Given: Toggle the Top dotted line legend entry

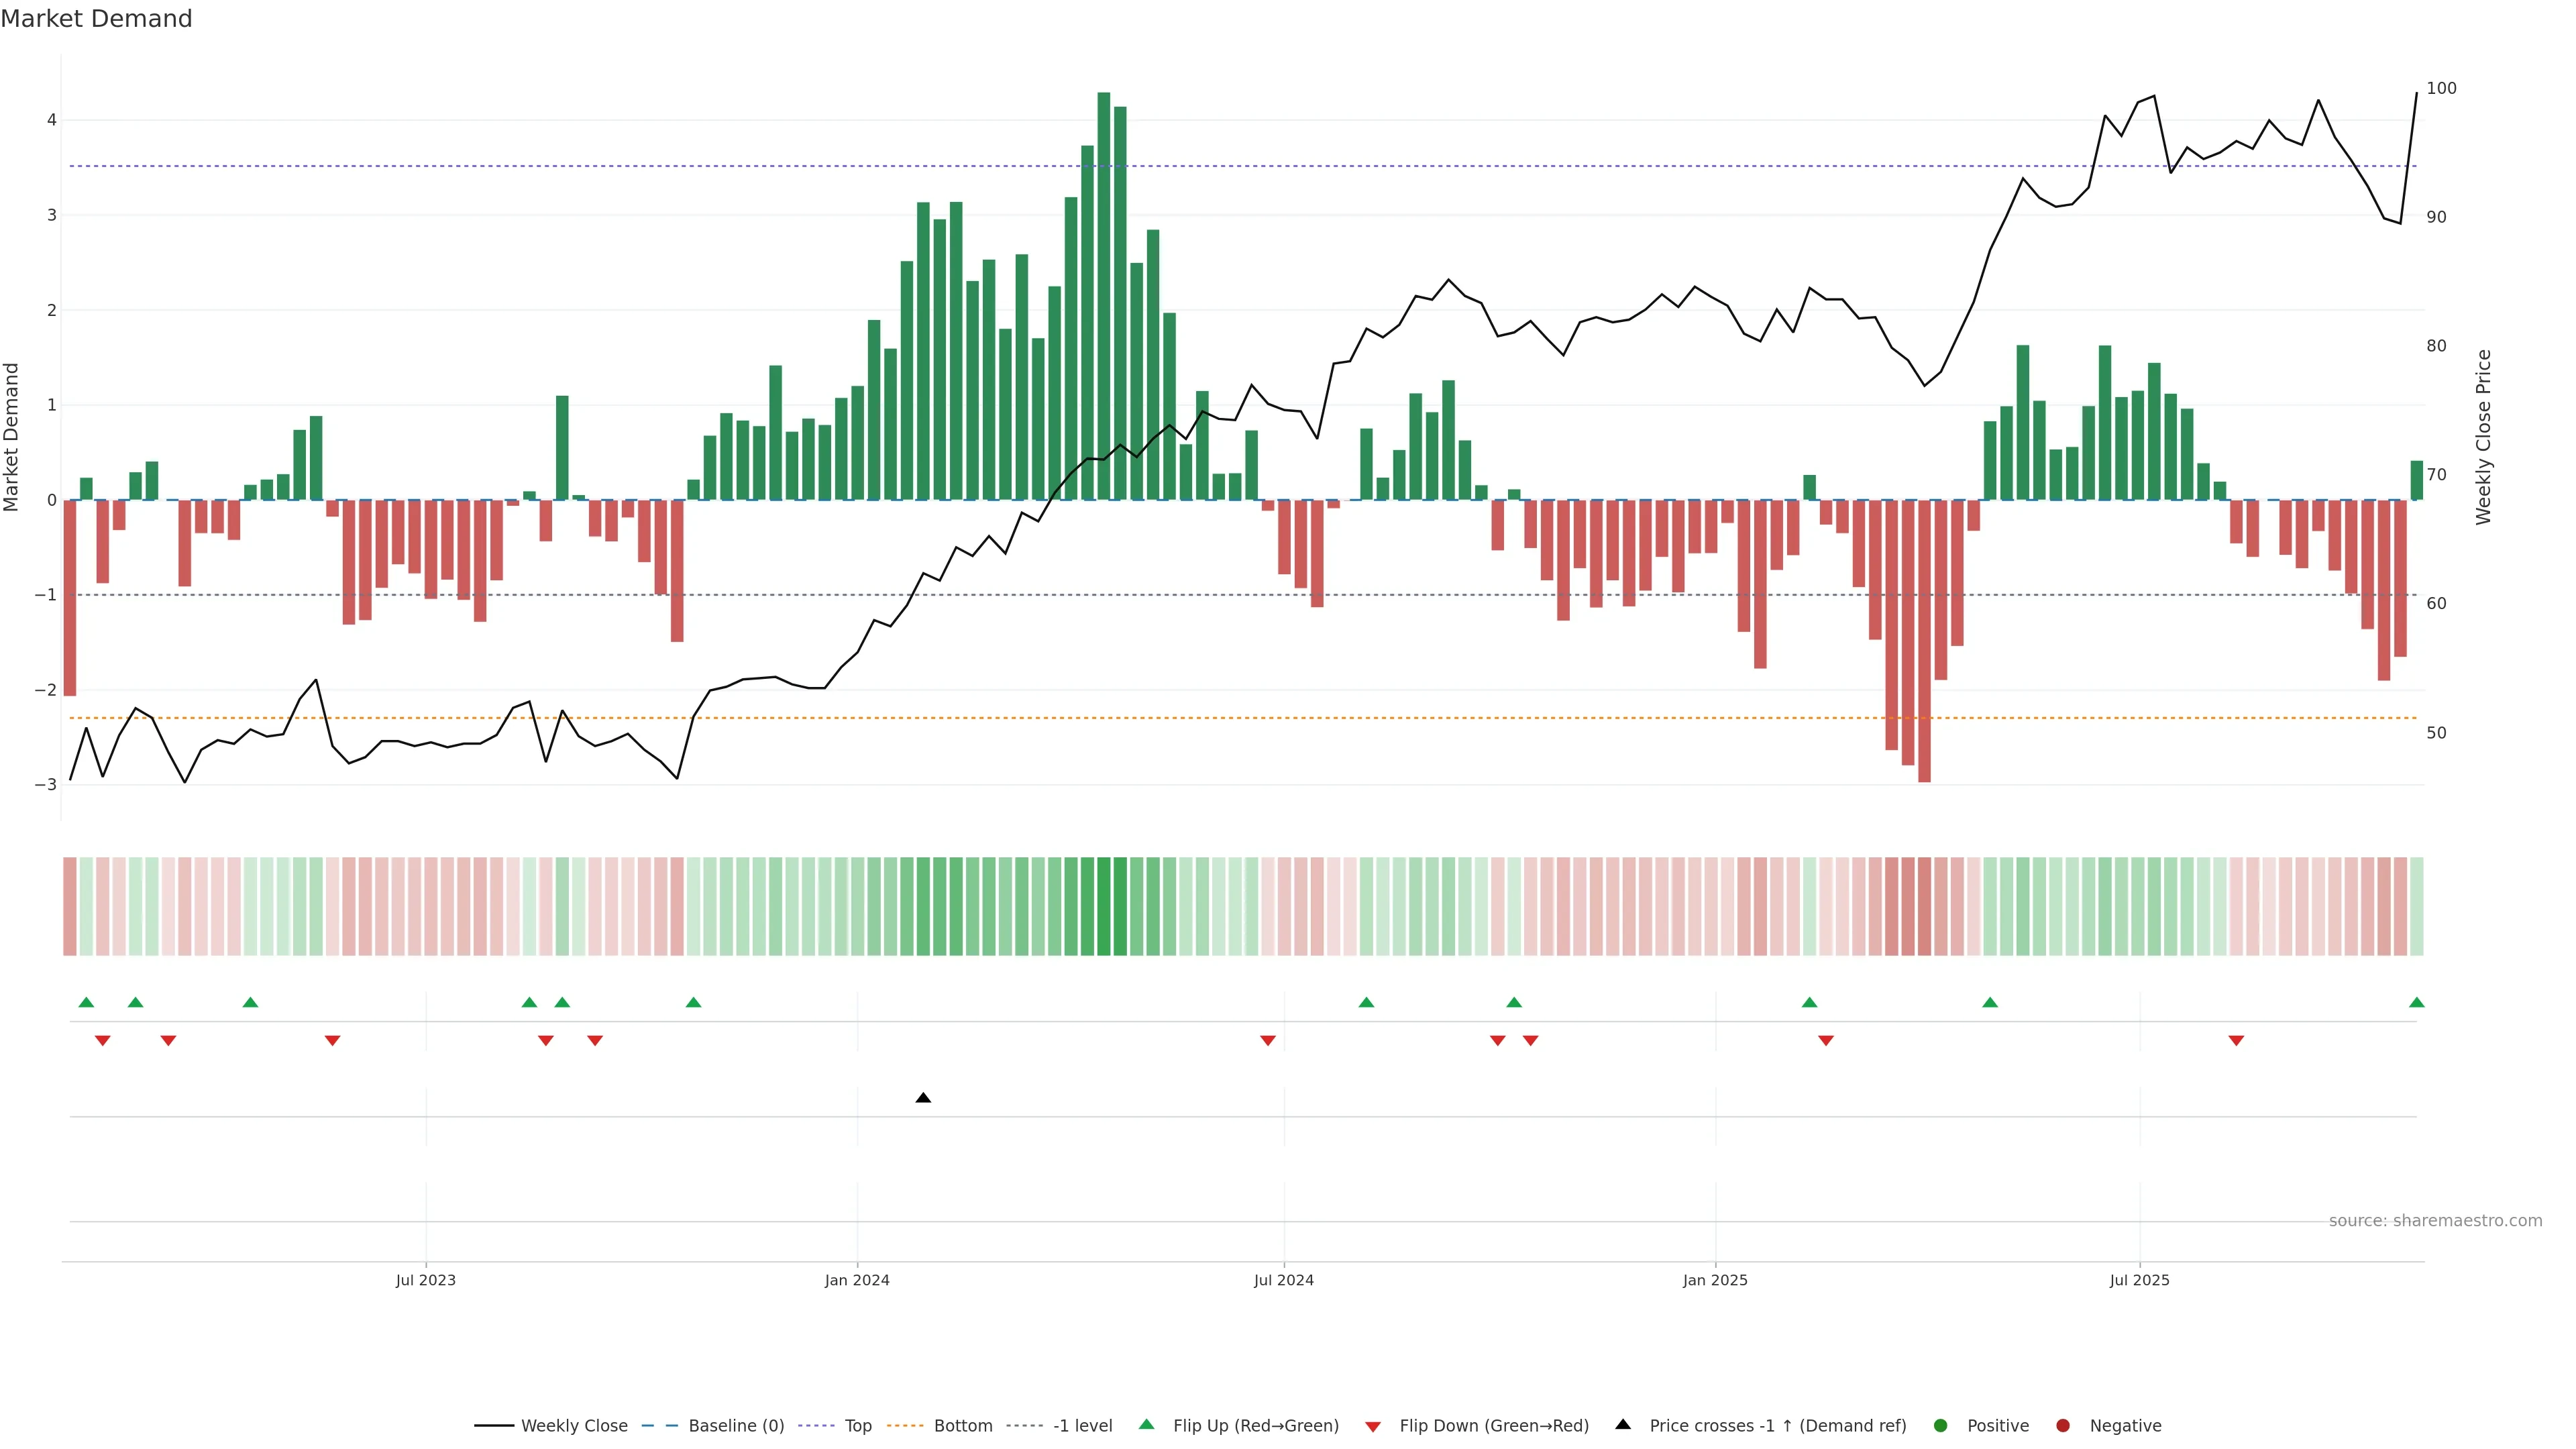Looking at the screenshot, I should (857, 1426).
